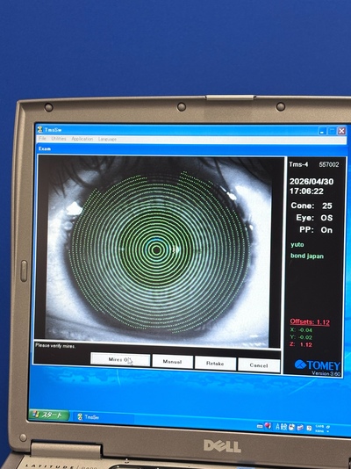Image resolution: width=351 pixels, height=469 pixels.
Task: Open the Language menu
Action: click(107, 139)
